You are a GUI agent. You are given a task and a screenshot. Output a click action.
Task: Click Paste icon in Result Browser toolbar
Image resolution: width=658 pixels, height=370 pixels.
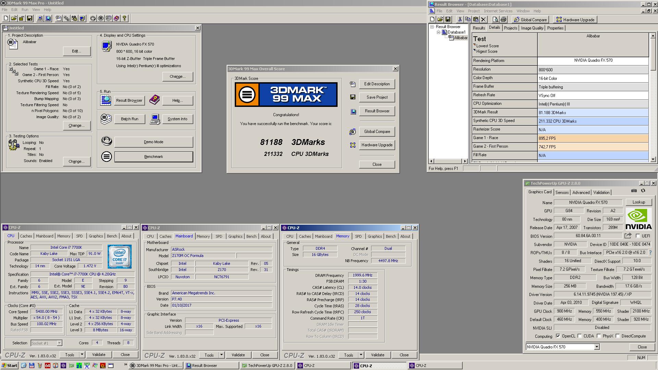[x=476, y=20]
